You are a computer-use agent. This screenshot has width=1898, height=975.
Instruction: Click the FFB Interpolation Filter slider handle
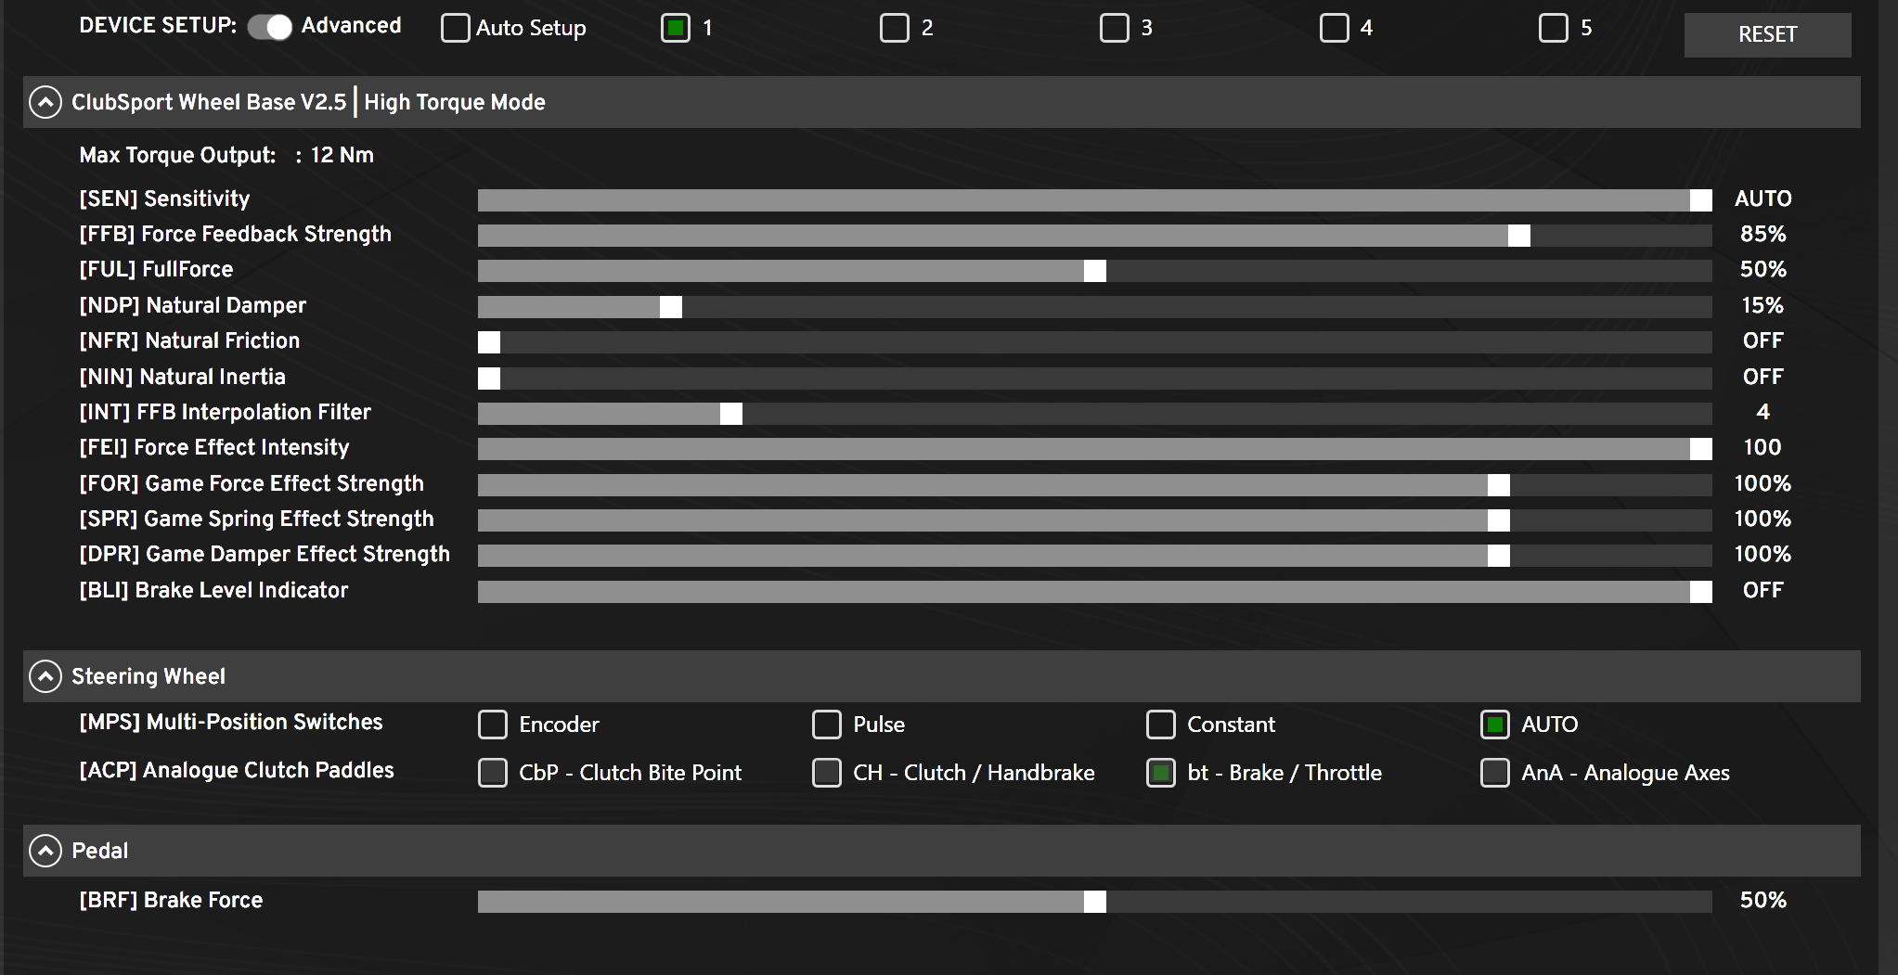731,414
